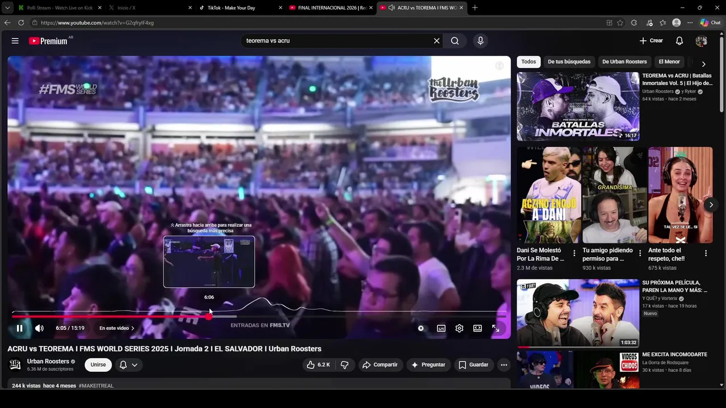
Task: Click the Preguntar AI button
Action: (x=428, y=365)
